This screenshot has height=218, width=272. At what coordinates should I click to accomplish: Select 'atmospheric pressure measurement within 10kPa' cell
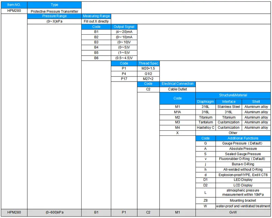point(243,193)
